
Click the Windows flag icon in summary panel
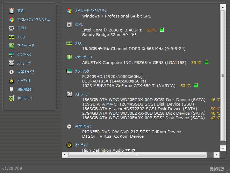point(69,11)
